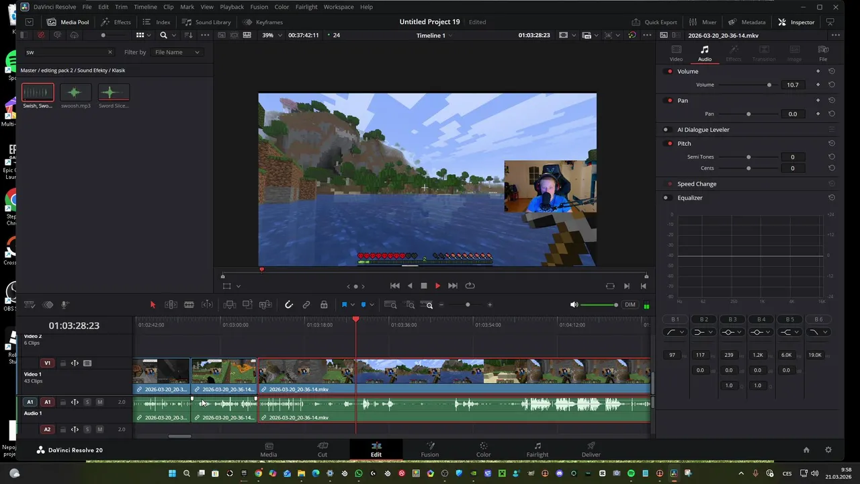Viewport: 860px width, 484px height.
Task: Open the blue flag color dropdown arrow
Action: point(353,305)
